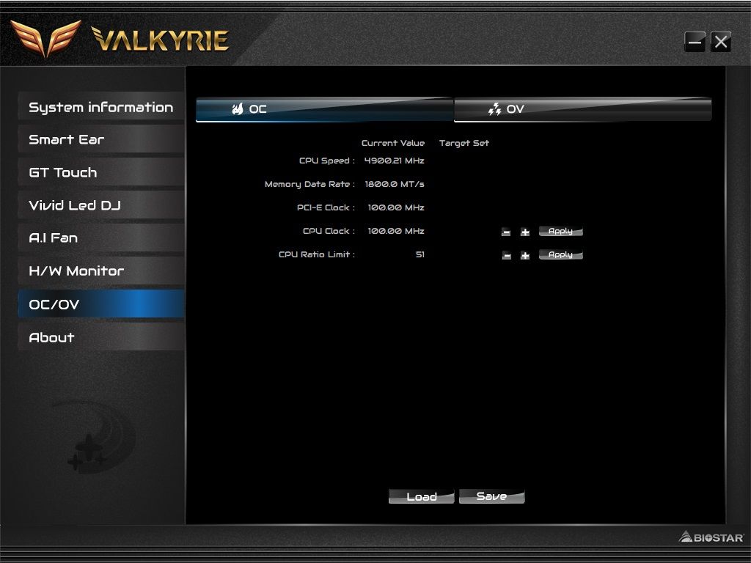Select the Memory Data Rate value 1800.0 MT/s
Screen dimensions: 751x563
[395, 184]
